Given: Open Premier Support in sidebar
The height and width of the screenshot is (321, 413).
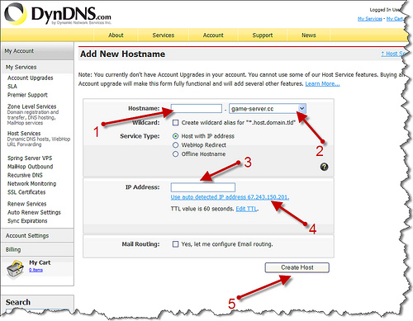Looking at the screenshot, I should 27,95.
